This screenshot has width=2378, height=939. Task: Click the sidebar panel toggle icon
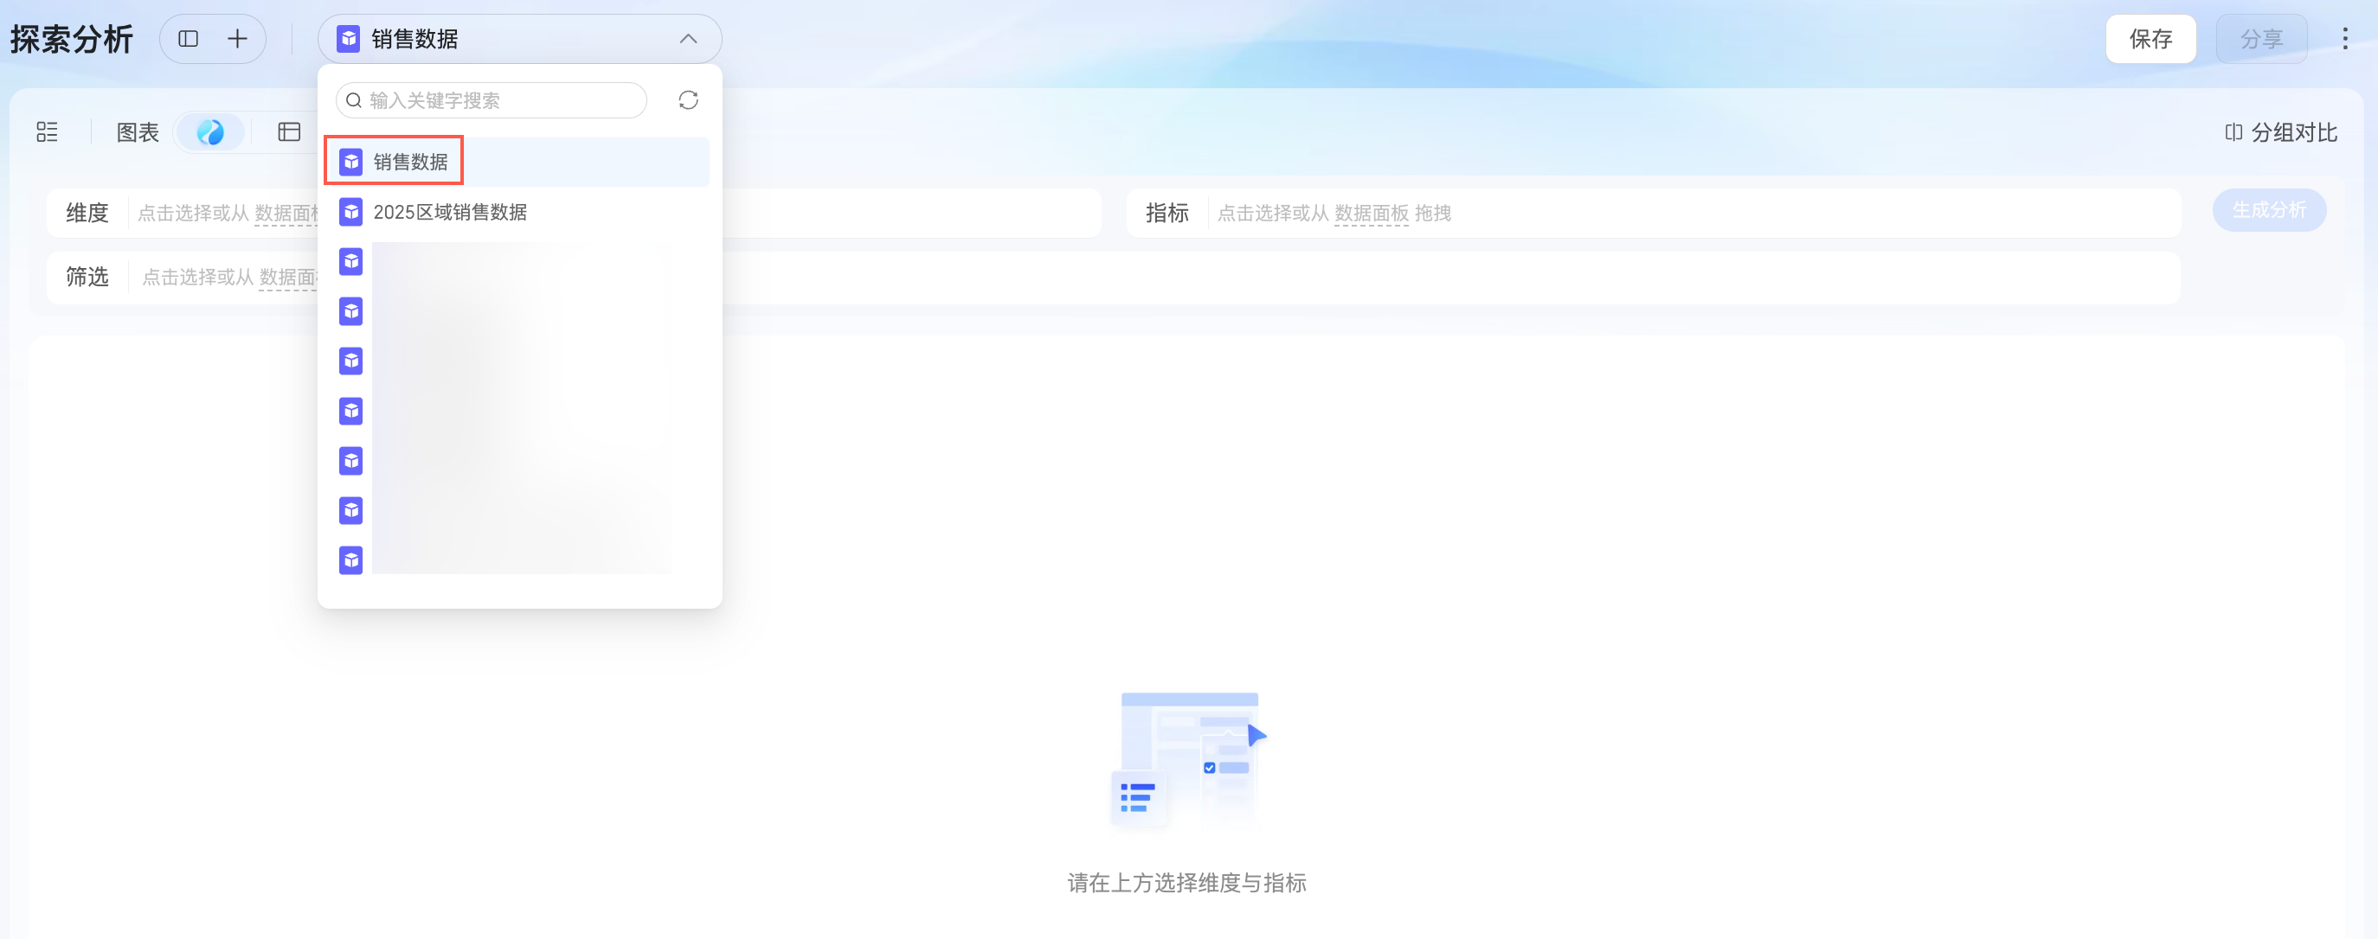click(x=189, y=39)
